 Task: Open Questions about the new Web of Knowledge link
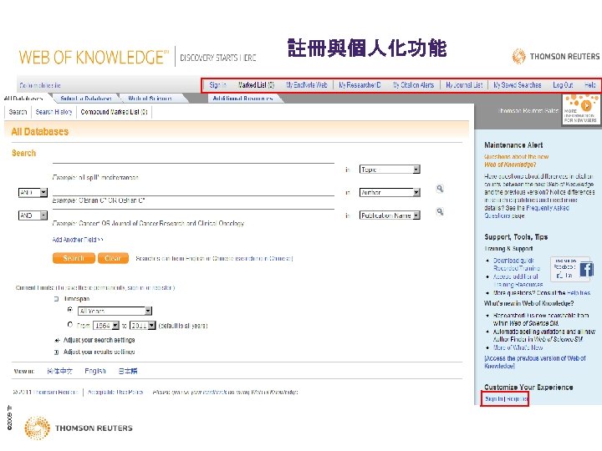[x=517, y=160]
